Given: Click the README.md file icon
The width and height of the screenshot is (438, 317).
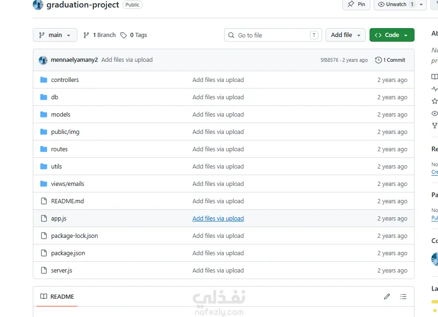Looking at the screenshot, I should coord(44,201).
